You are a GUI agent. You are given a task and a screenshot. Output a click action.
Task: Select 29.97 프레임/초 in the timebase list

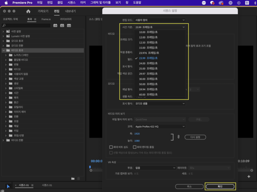tap(148, 74)
